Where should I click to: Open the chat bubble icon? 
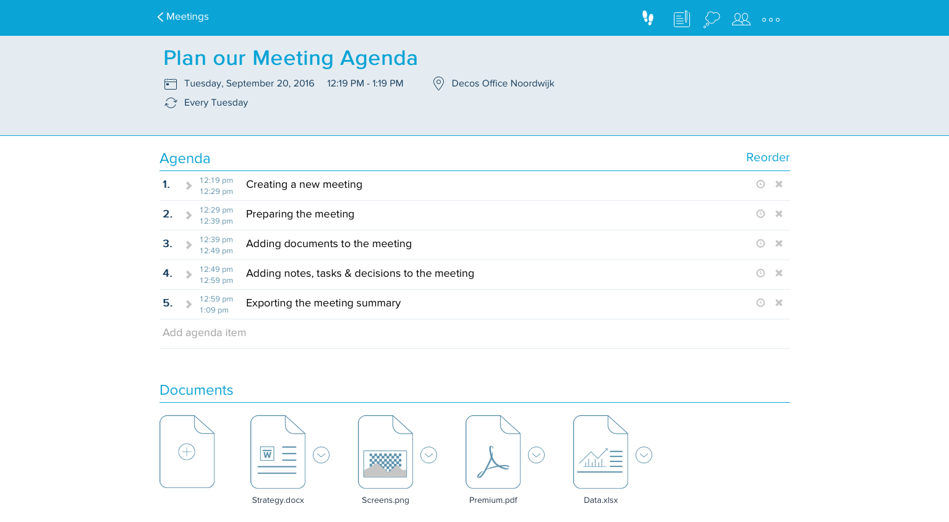pos(712,19)
